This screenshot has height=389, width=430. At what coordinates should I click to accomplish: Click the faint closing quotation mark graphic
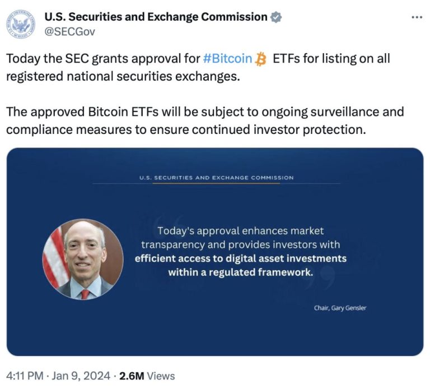(324, 276)
